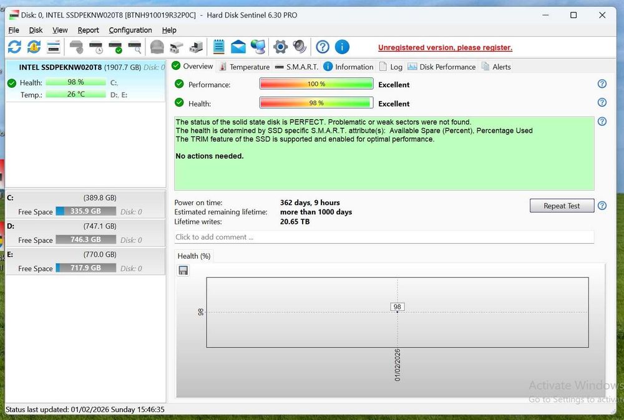Click help icon next to Repeat Test
Image resolution: width=624 pixels, height=420 pixels.
pos(602,206)
